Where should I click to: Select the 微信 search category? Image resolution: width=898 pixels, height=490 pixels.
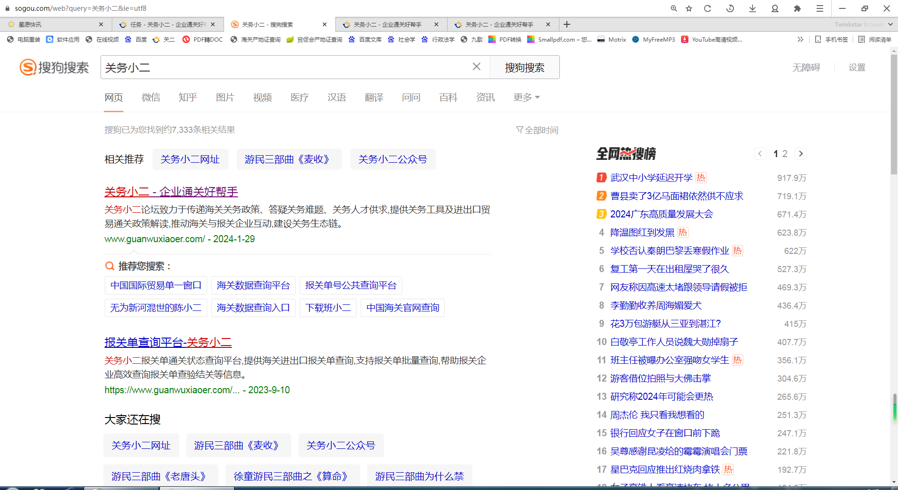pyautogui.click(x=151, y=97)
